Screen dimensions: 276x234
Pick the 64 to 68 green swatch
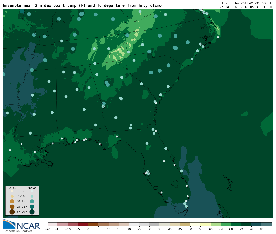(226, 224)
